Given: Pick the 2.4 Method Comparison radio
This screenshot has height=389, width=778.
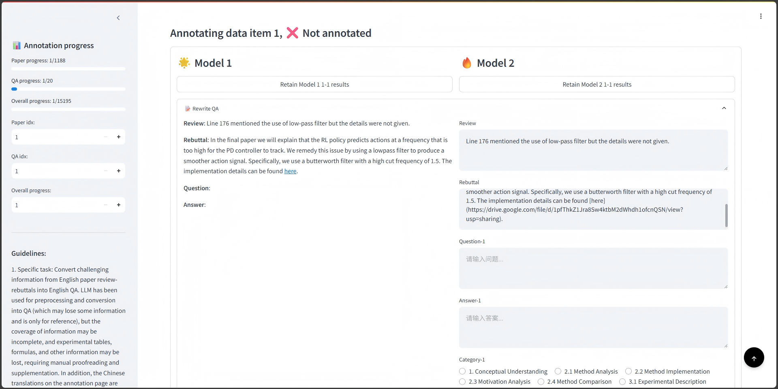Looking at the screenshot, I should point(541,382).
